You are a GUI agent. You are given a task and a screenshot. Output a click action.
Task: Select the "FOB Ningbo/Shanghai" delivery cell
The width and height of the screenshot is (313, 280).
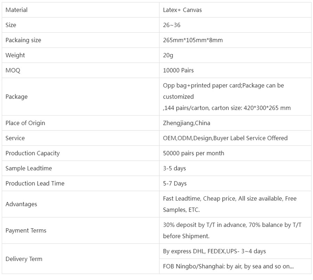click(228, 266)
